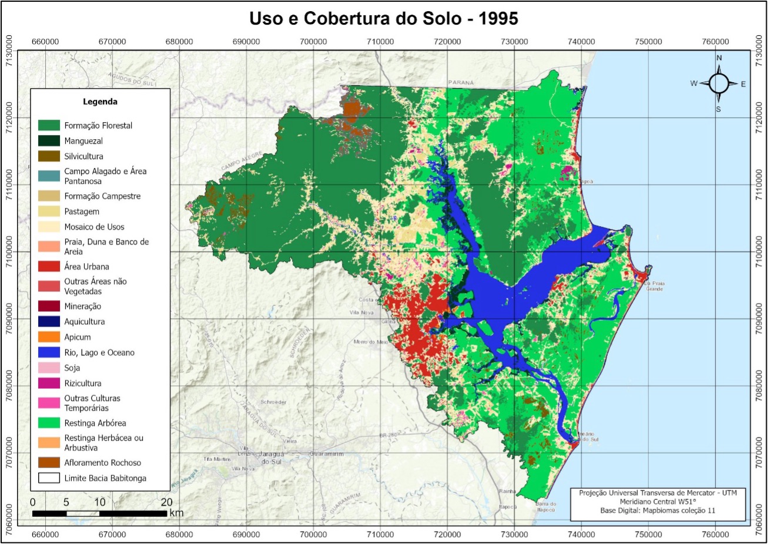Click the top axis label 660000
770x545 pixels.
coord(45,42)
